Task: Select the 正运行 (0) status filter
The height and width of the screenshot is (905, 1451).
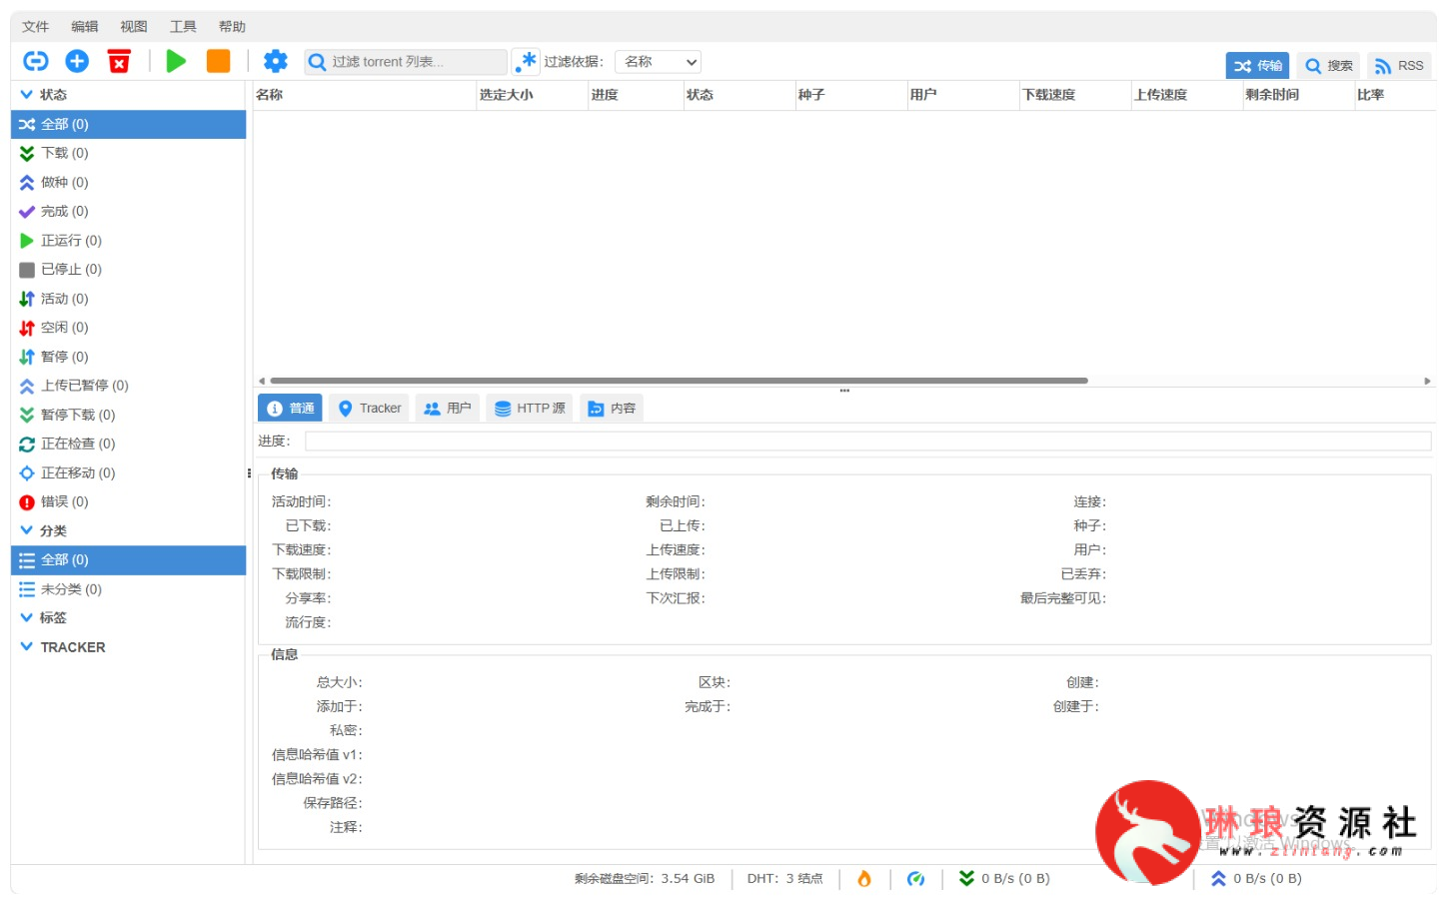Action: click(x=128, y=241)
